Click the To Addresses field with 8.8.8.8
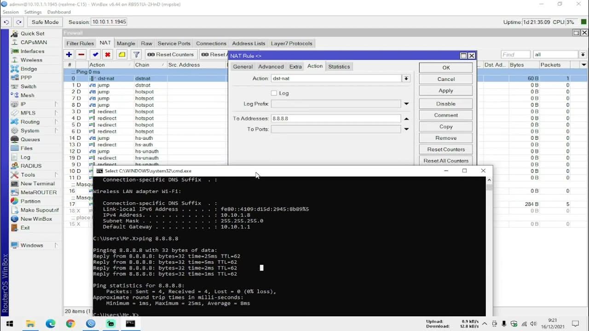Screen dimensions: 589x331 pyautogui.click(x=336, y=119)
